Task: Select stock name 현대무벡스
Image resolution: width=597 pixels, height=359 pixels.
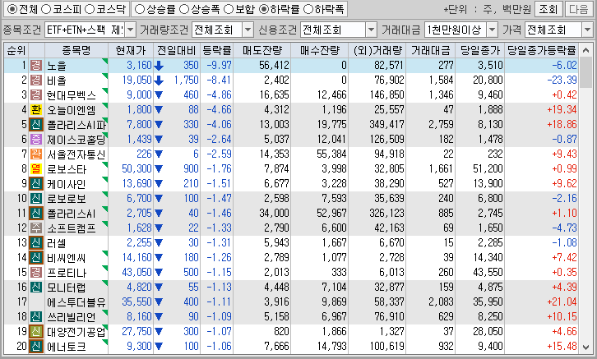Action: (72, 94)
